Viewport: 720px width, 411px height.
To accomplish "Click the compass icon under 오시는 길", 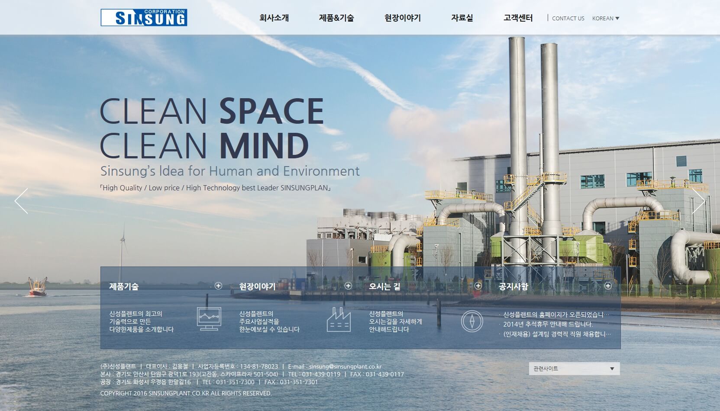I will (x=472, y=321).
